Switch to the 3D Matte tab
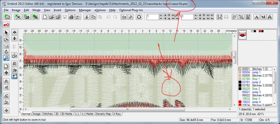The image size is (280, 124). [66, 114]
